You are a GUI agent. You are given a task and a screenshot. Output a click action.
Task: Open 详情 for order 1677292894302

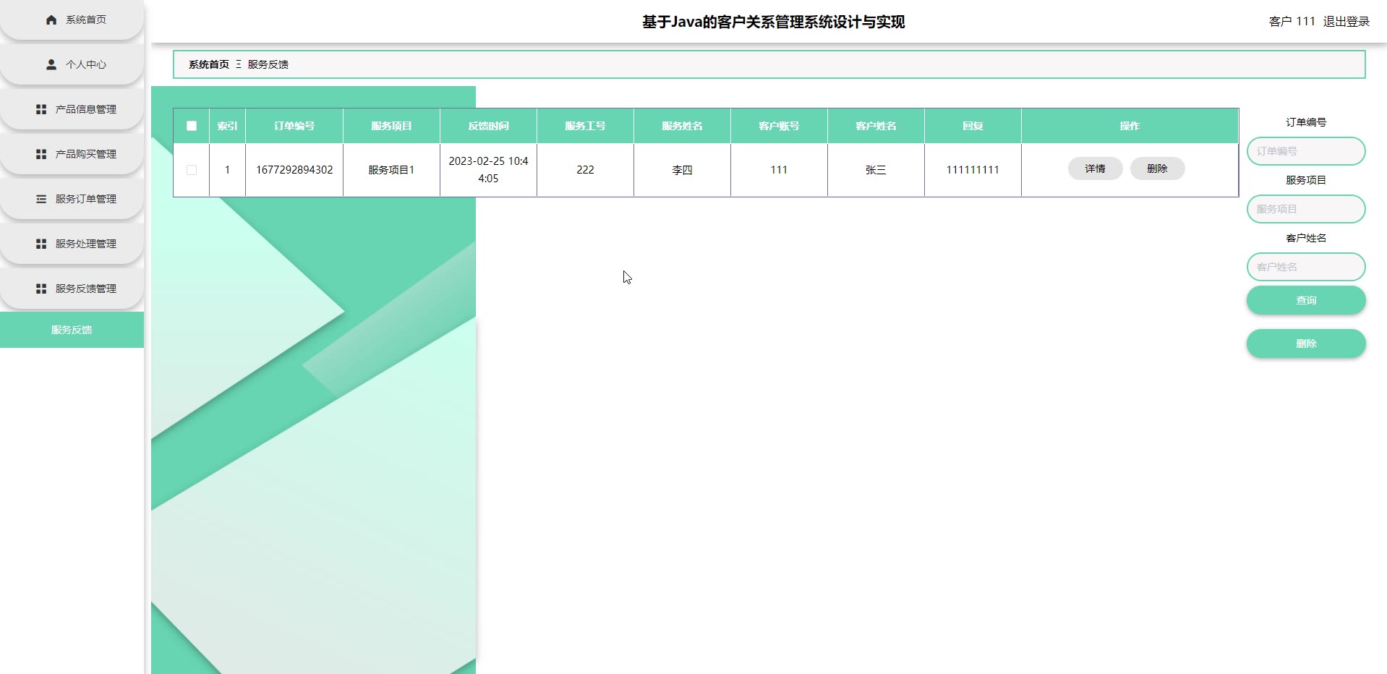(x=1095, y=168)
